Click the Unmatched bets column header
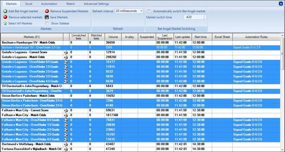 tap(78, 37)
